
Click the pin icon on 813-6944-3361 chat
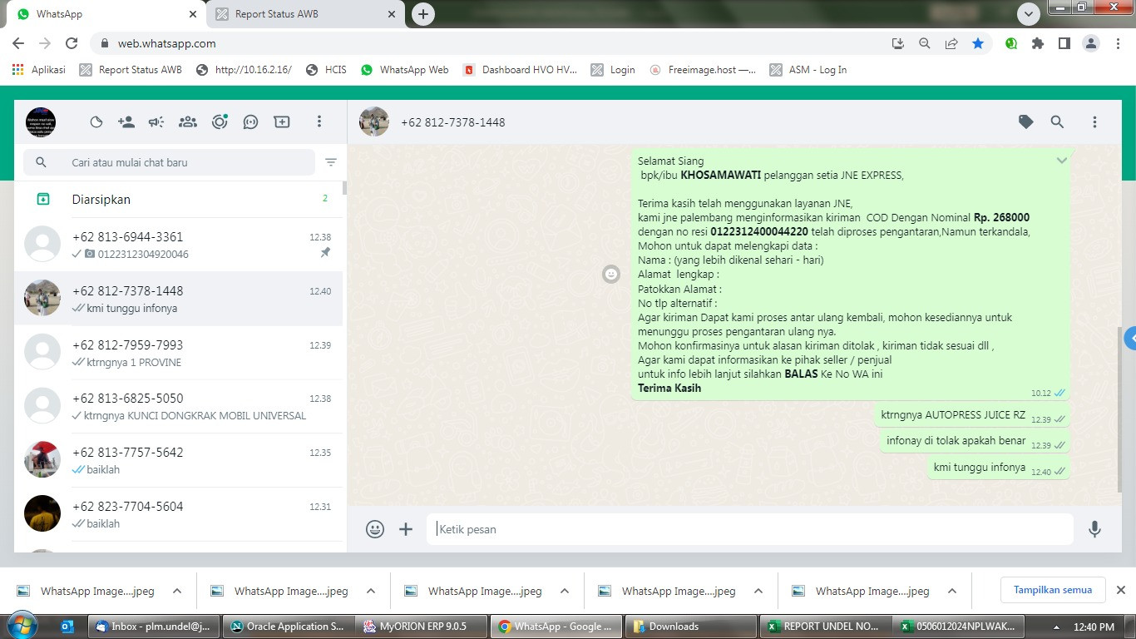[325, 253]
